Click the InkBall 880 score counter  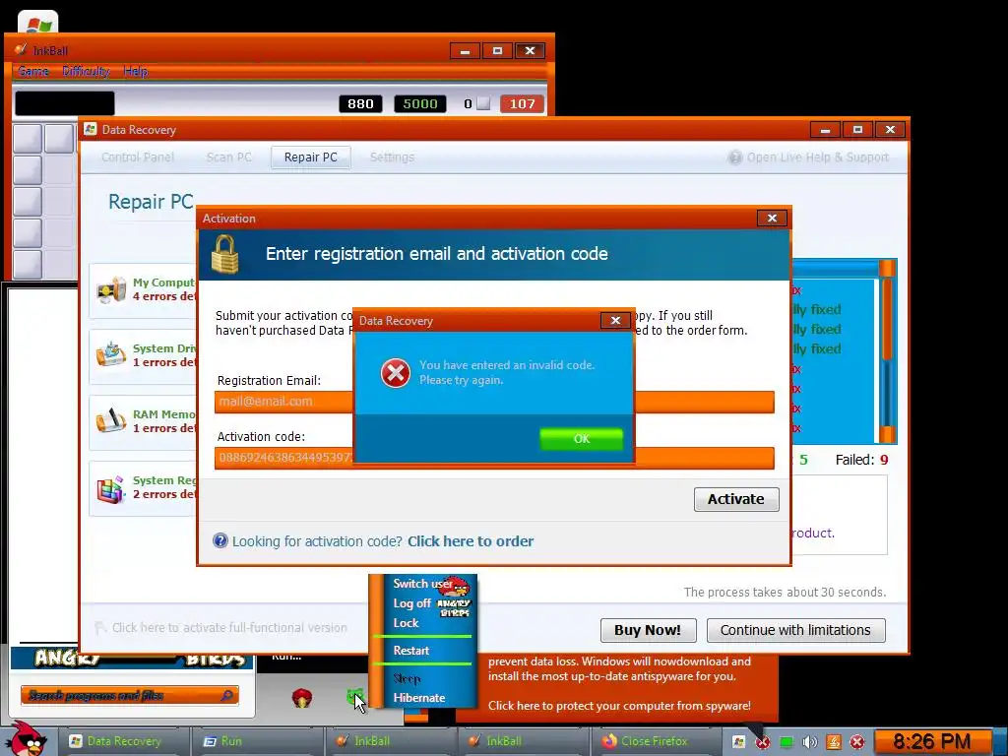(360, 103)
